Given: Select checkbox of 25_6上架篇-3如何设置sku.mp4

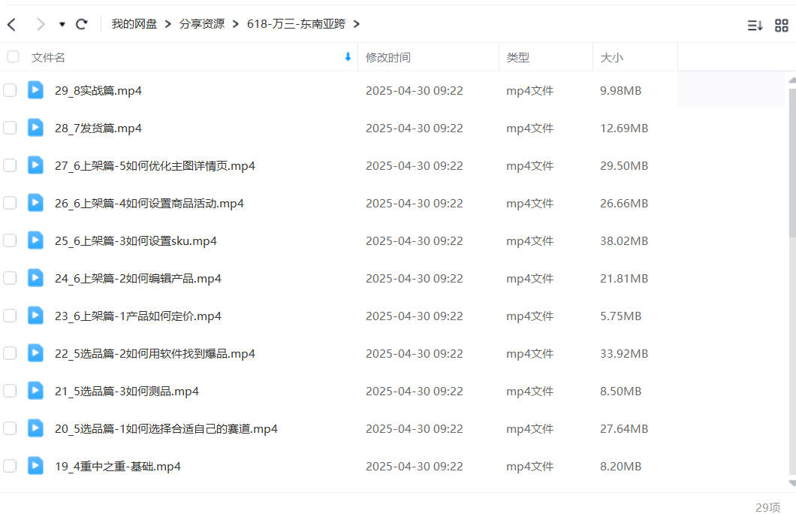Looking at the screenshot, I should pyautogui.click(x=10, y=240).
